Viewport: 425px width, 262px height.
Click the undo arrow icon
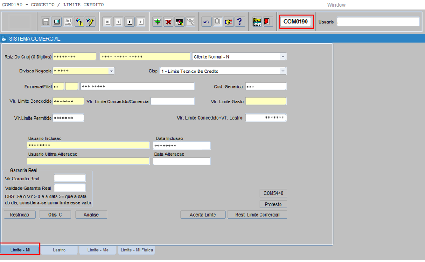[x=207, y=22]
